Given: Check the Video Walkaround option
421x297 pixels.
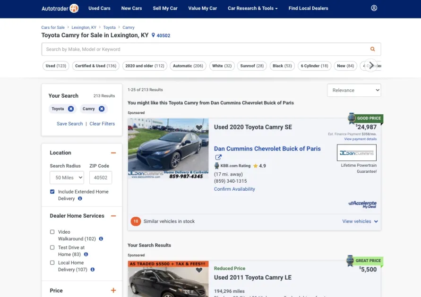Looking at the screenshot, I should tap(52, 232).
